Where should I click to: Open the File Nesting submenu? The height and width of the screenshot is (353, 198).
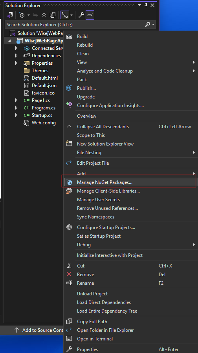tap(130, 153)
